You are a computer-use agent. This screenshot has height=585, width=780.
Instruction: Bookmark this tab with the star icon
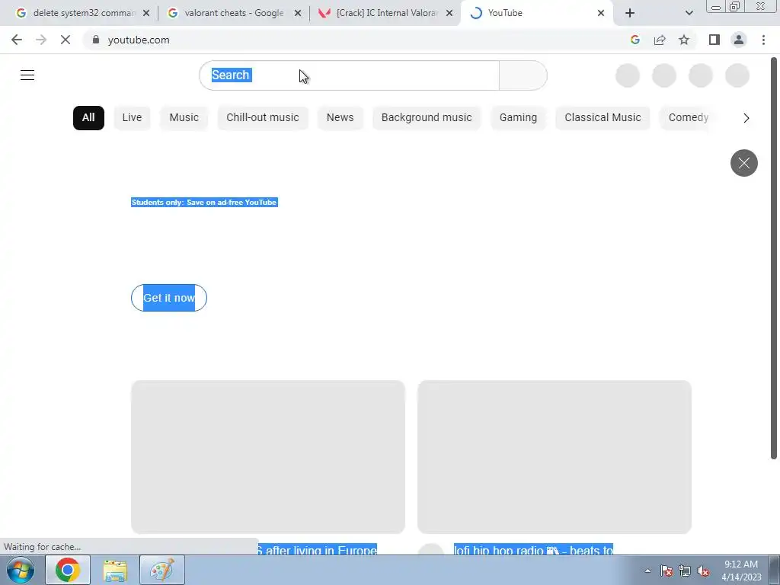tap(684, 40)
